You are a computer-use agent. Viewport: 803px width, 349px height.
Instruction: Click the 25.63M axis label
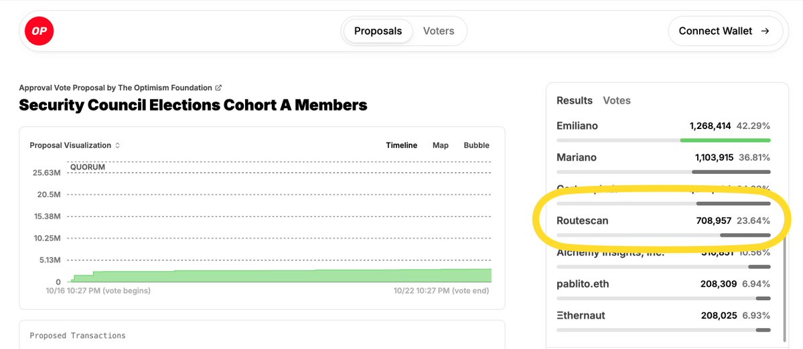coord(47,172)
